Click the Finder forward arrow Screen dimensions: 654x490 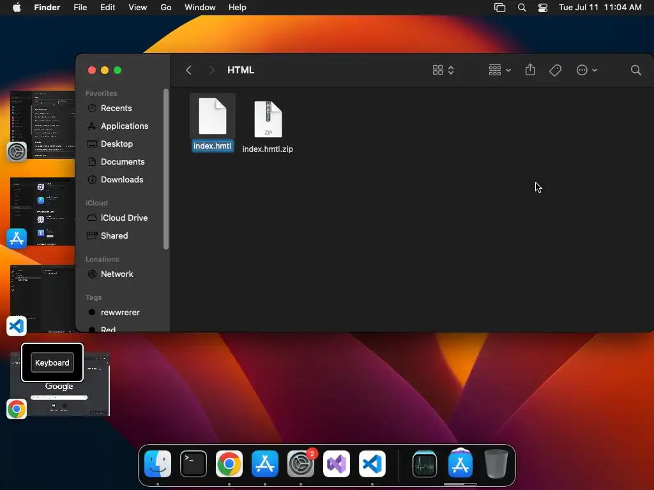point(211,70)
